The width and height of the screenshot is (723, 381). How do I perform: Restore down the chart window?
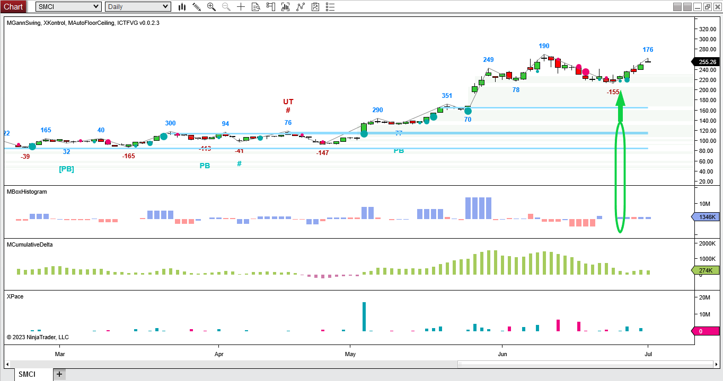(708, 7)
